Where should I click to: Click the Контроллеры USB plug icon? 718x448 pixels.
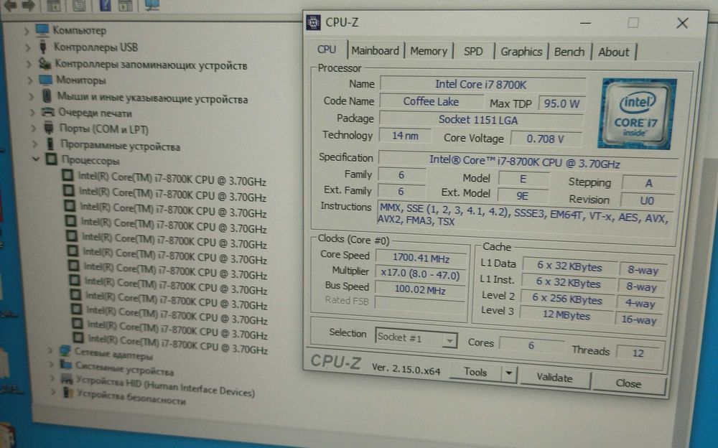[43, 46]
